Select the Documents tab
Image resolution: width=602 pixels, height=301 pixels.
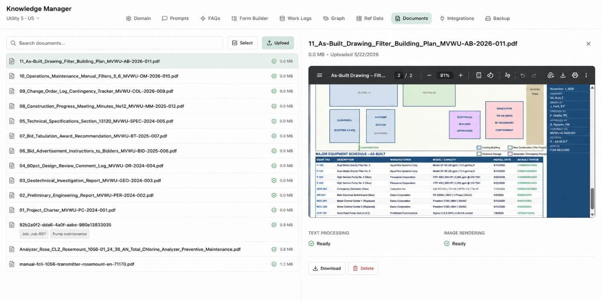pyautogui.click(x=411, y=18)
